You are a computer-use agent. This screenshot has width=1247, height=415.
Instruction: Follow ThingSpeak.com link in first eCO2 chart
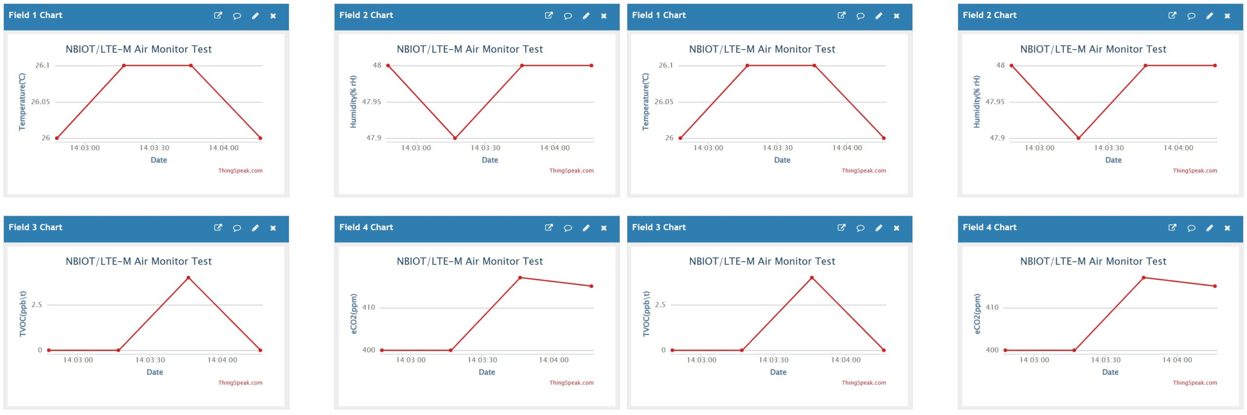tap(571, 382)
